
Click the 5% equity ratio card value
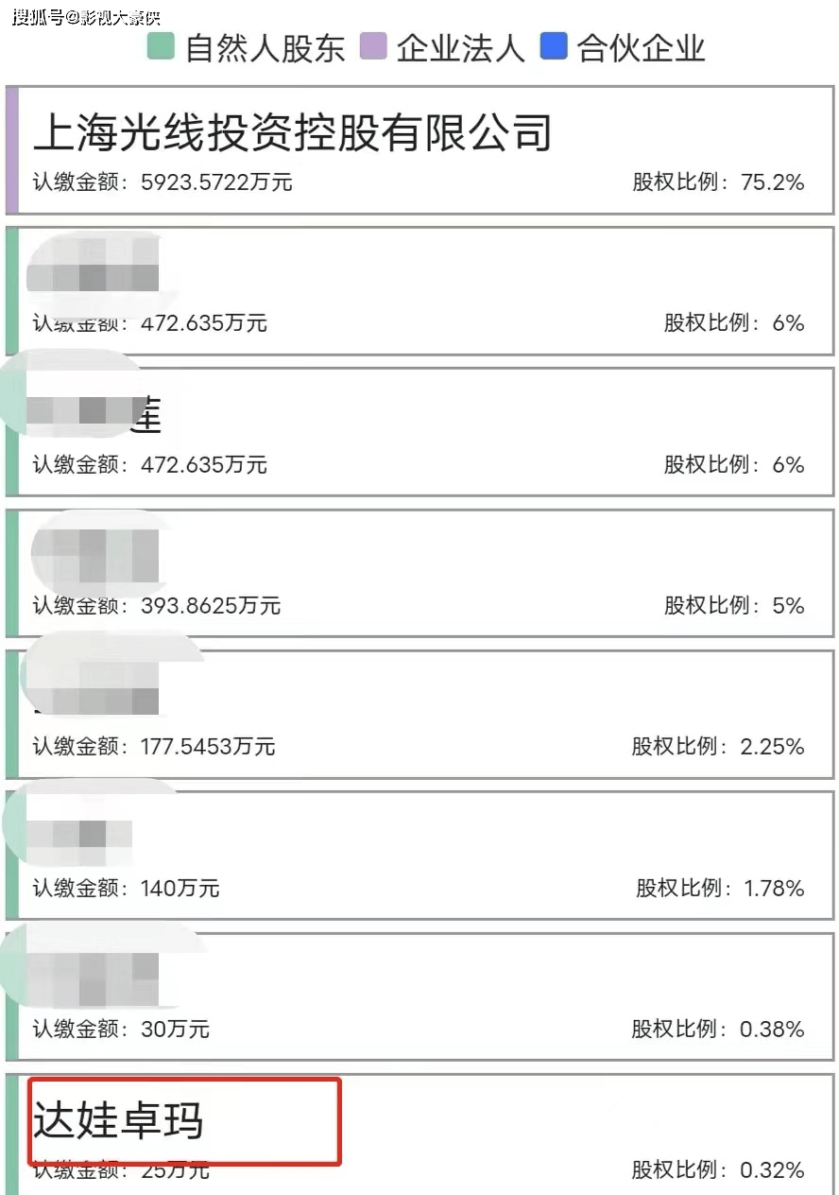(x=788, y=605)
